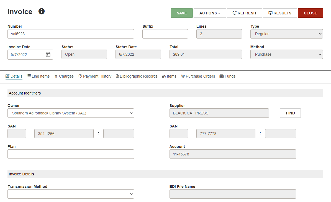Click the Invoice info icon
The height and width of the screenshot is (202, 331).
click(41, 11)
